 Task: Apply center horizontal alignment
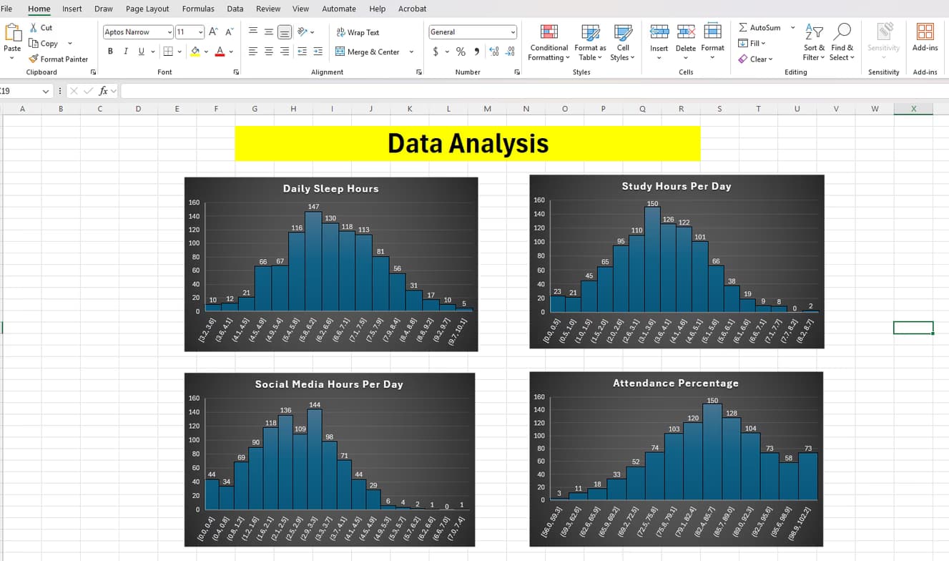[269, 52]
